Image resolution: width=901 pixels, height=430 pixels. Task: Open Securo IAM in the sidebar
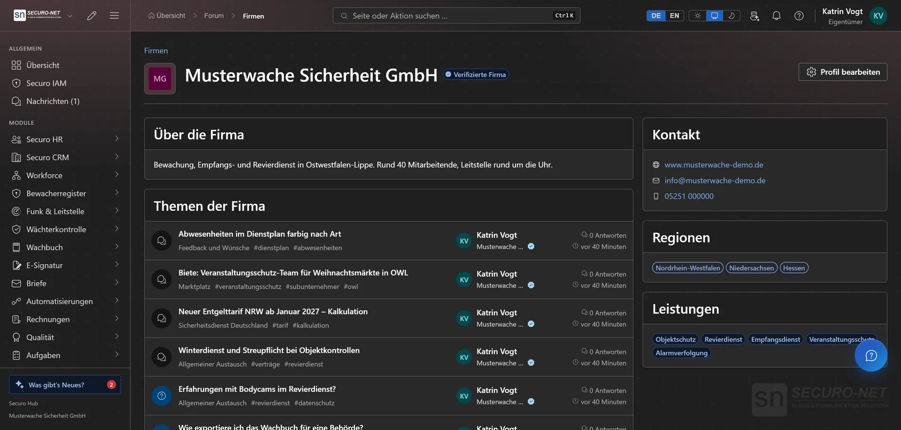pyautogui.click(x=65, y=83)
